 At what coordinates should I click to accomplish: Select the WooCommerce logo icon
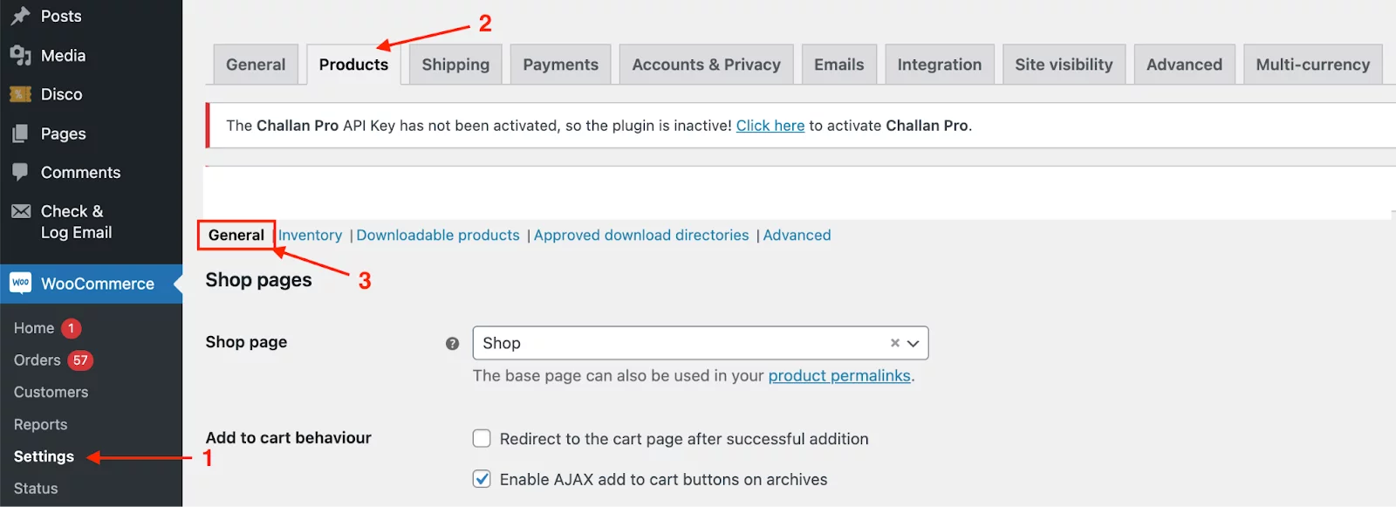coord(19,283)
